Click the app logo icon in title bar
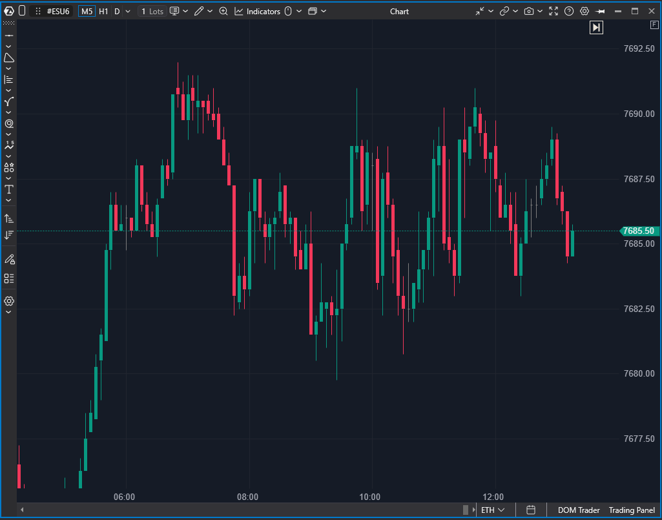Image resolution: width=662 pixels, height=520 pixels. 9,12
